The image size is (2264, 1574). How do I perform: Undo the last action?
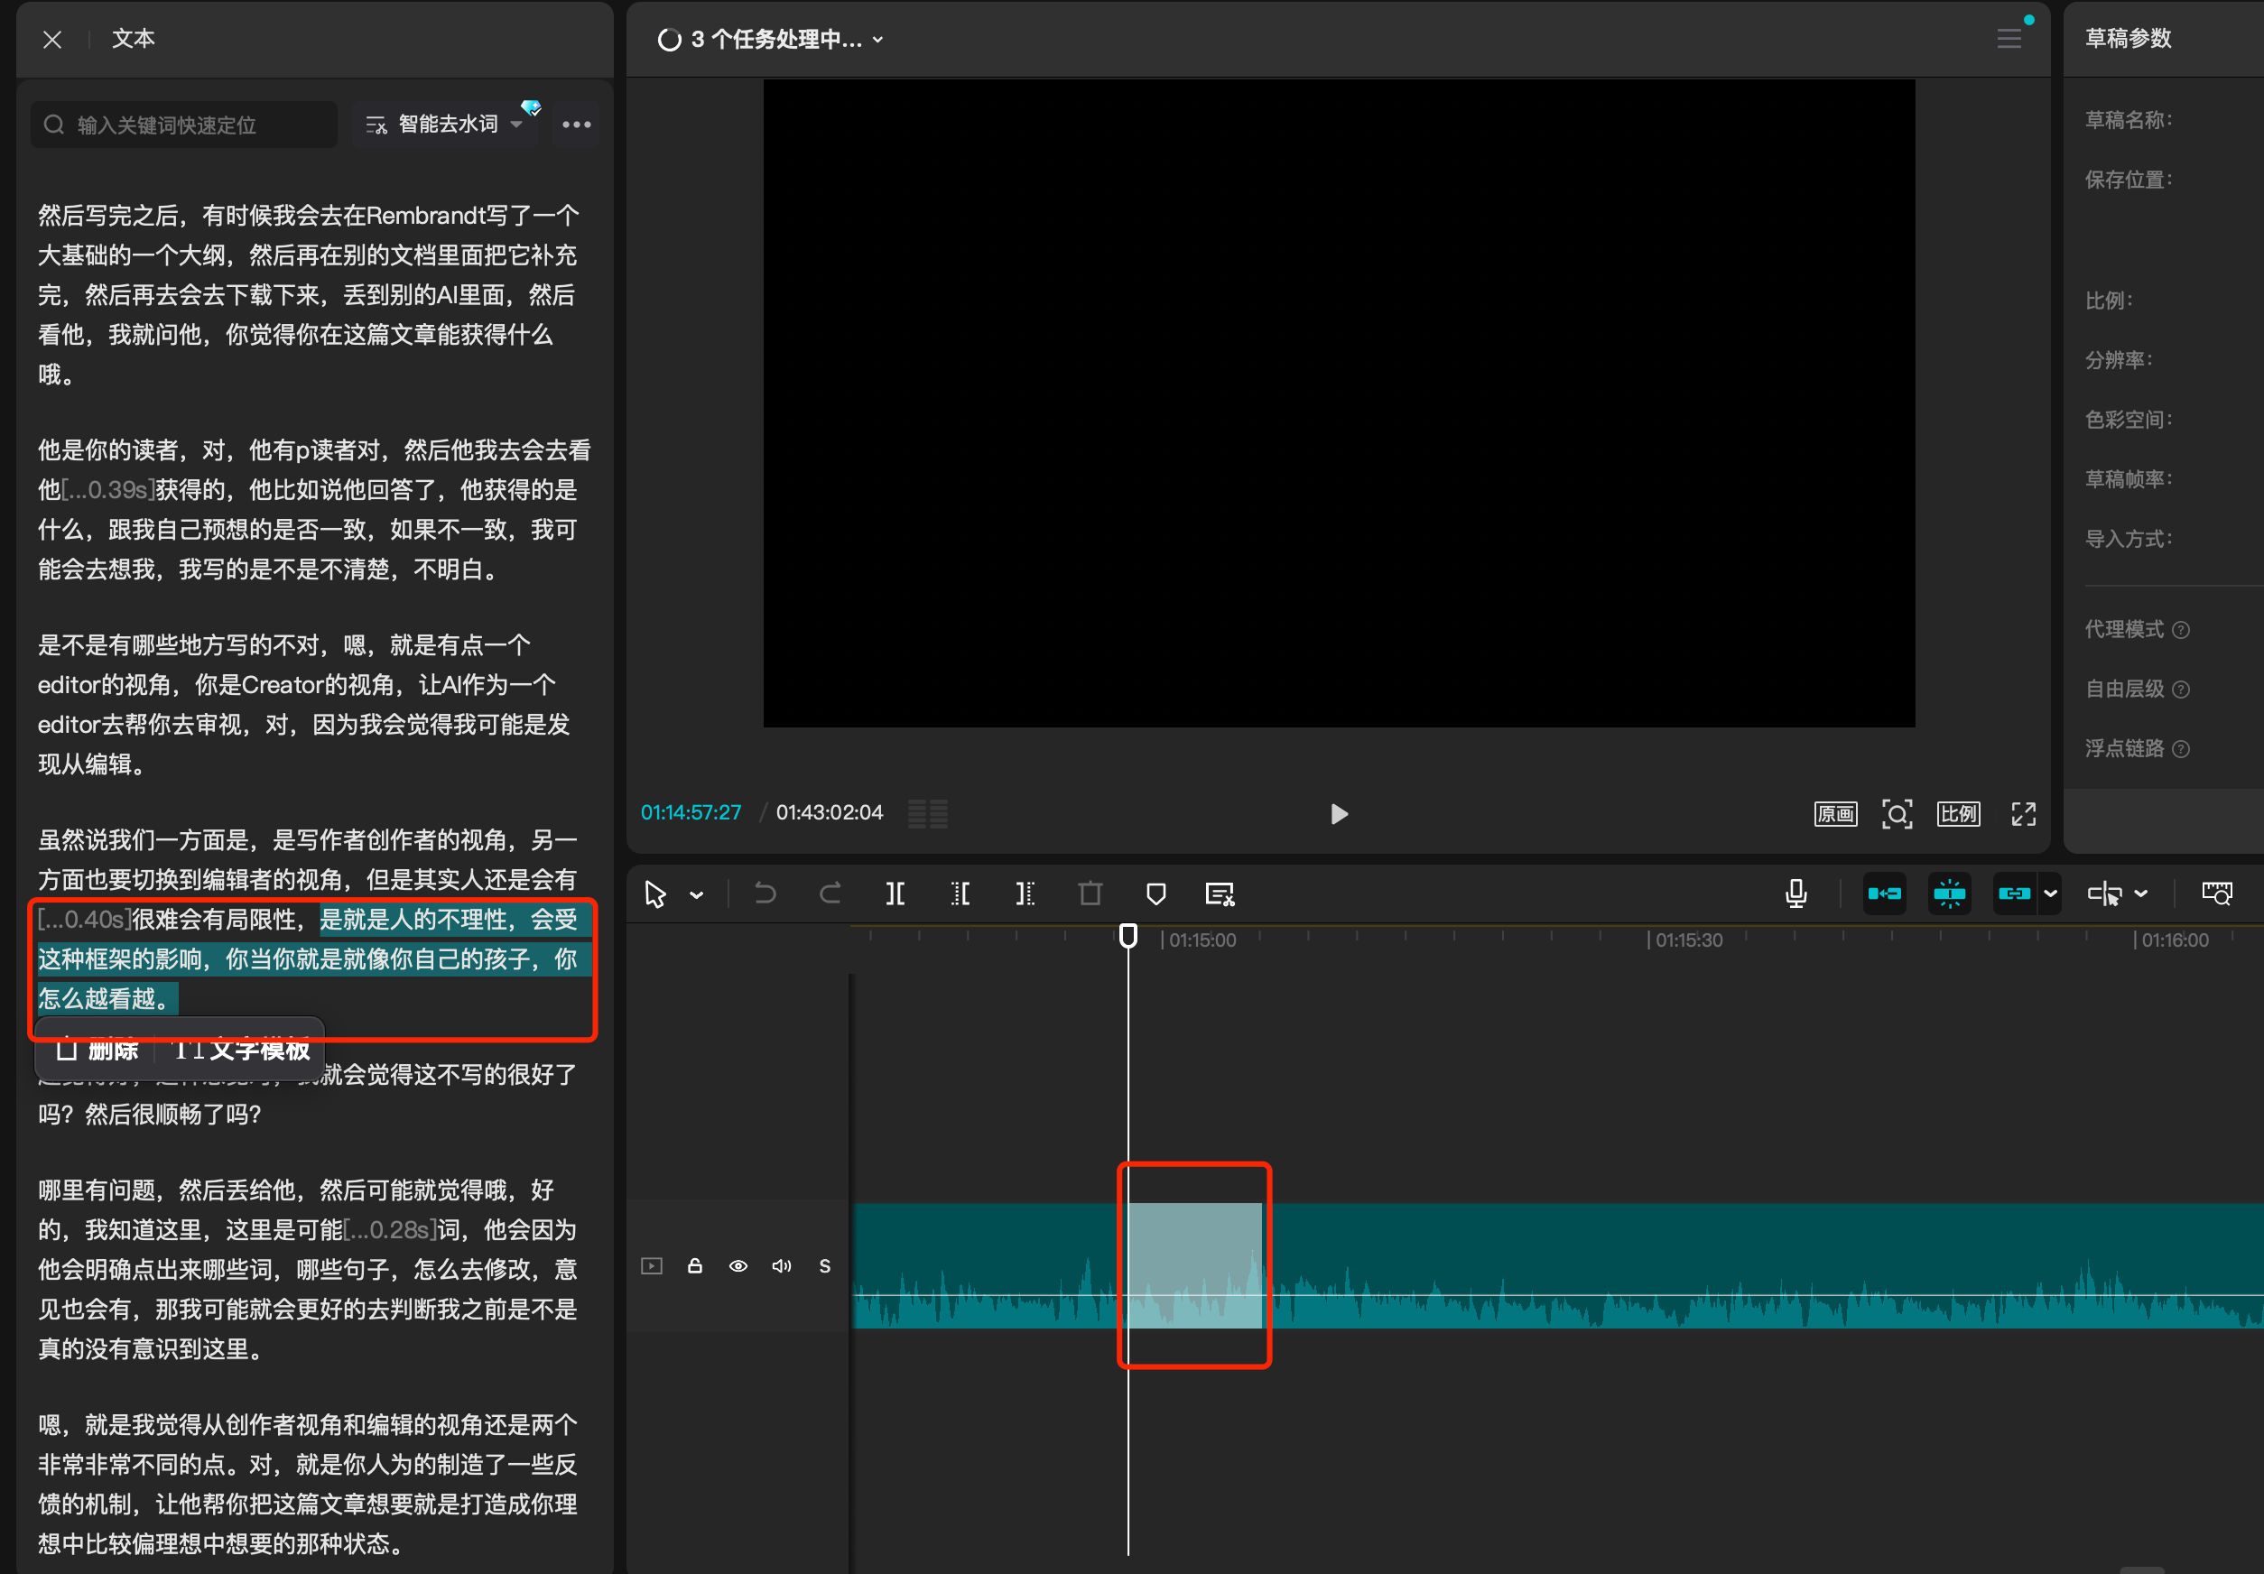click(x=765, y=893)
